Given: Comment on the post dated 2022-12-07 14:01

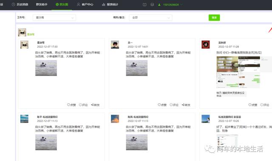Looking at the screenshot, I should pos(174,105).
